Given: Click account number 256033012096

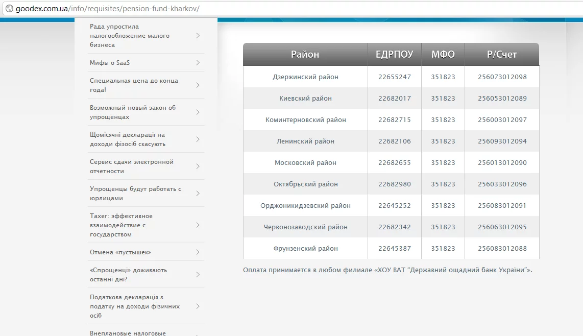Looking at the screenshot, I should tap(502, 184).
